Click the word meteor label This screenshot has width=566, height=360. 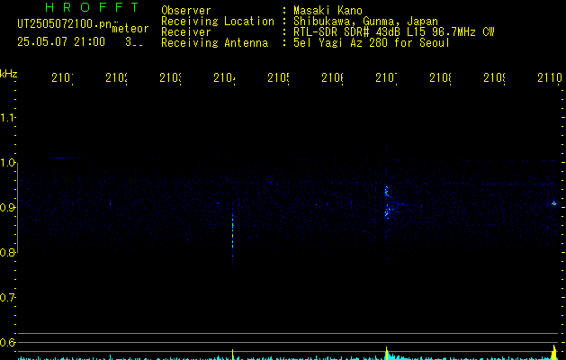[x=130, y=29]
